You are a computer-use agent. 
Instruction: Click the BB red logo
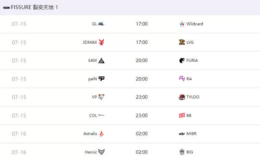[x=182, y=115]
